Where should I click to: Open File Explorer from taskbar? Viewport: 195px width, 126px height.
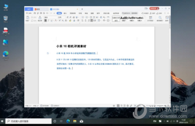(x=75, y=121)
